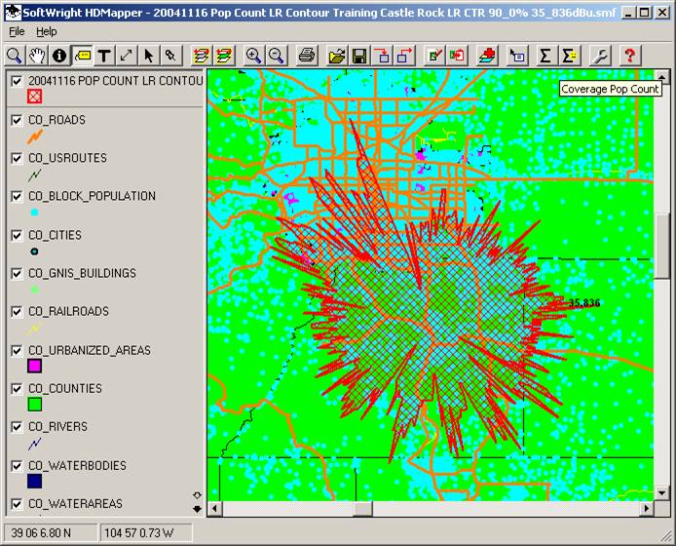Select the hand pan tool
Viewport: 676px width, 546px height.
(37, 56)
